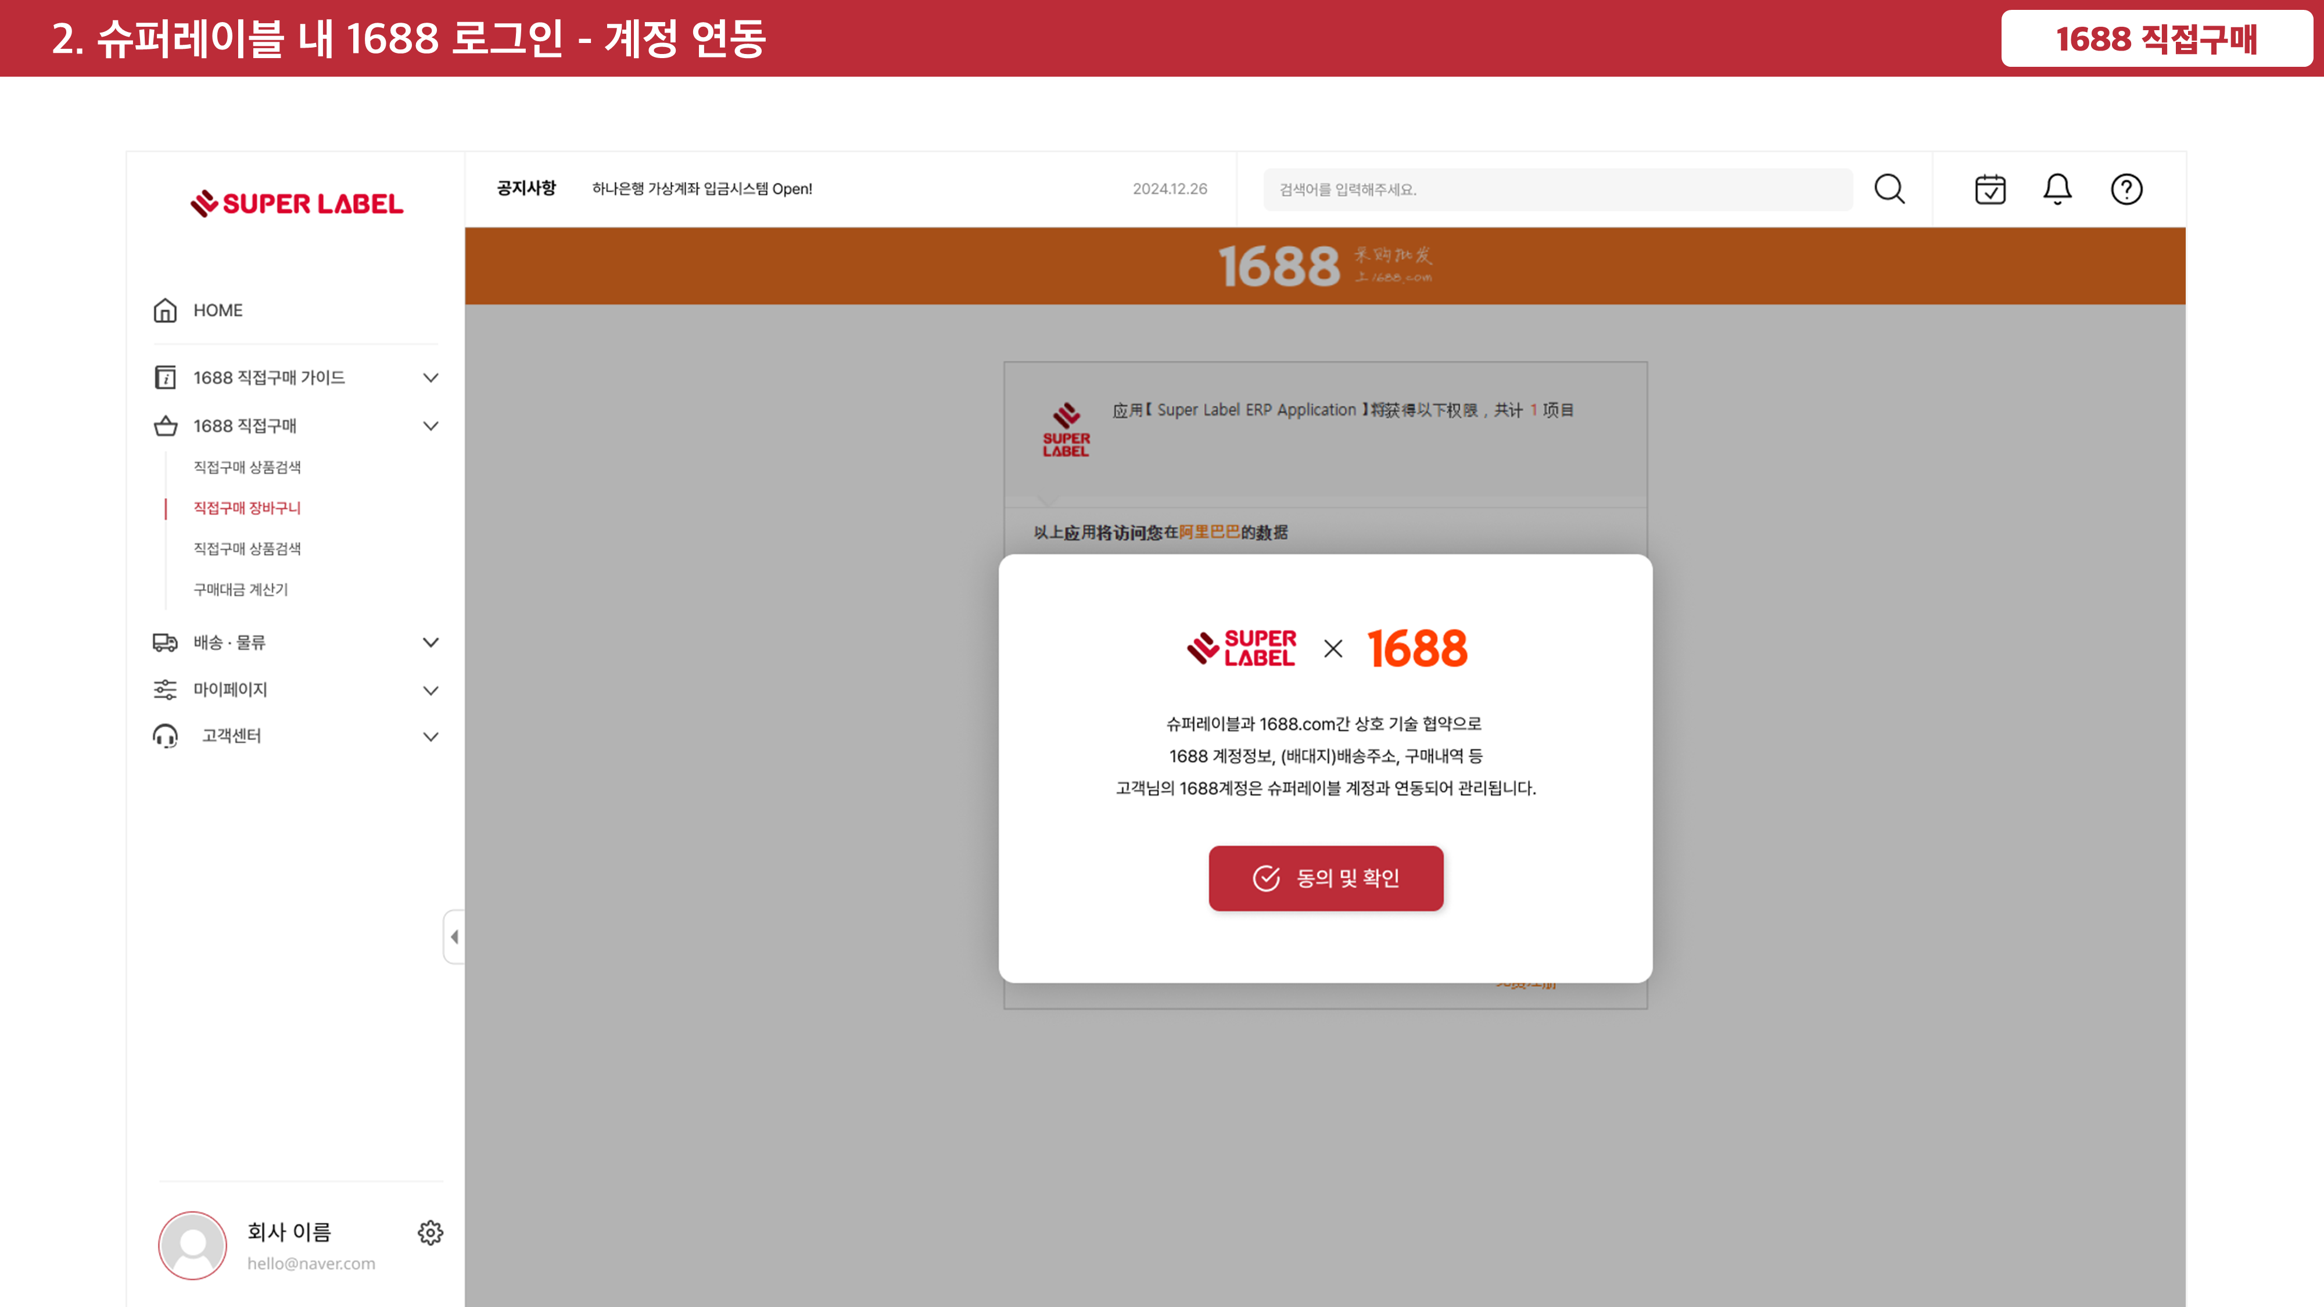Open the 1688 직접구매 가이드 menu
The width and height of the screenshot is (2324, 1307).
coord(269,378)
